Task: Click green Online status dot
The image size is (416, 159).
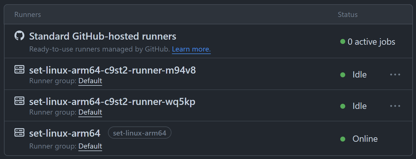Action: pyautogui.click(x=343, y=139)
